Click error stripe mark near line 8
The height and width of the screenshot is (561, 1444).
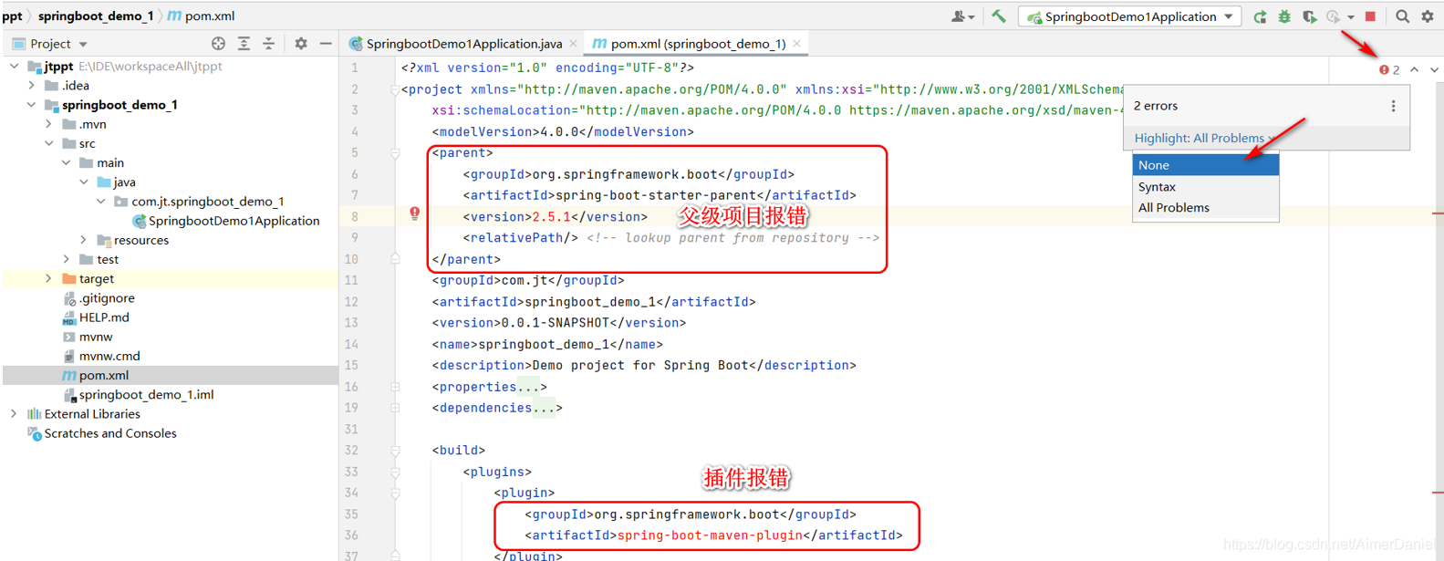coord(1438,213)
